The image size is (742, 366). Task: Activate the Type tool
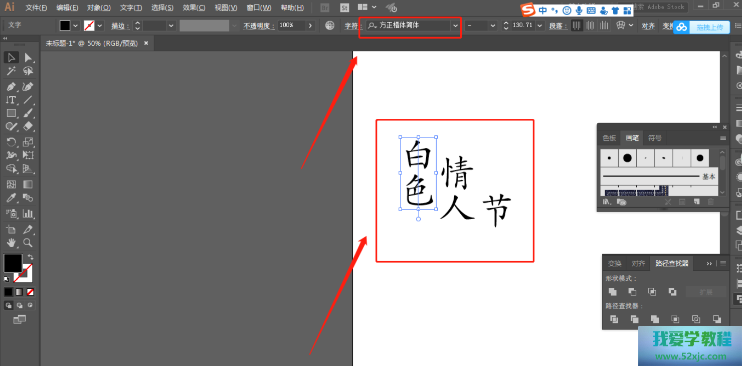tap(11, 100)
